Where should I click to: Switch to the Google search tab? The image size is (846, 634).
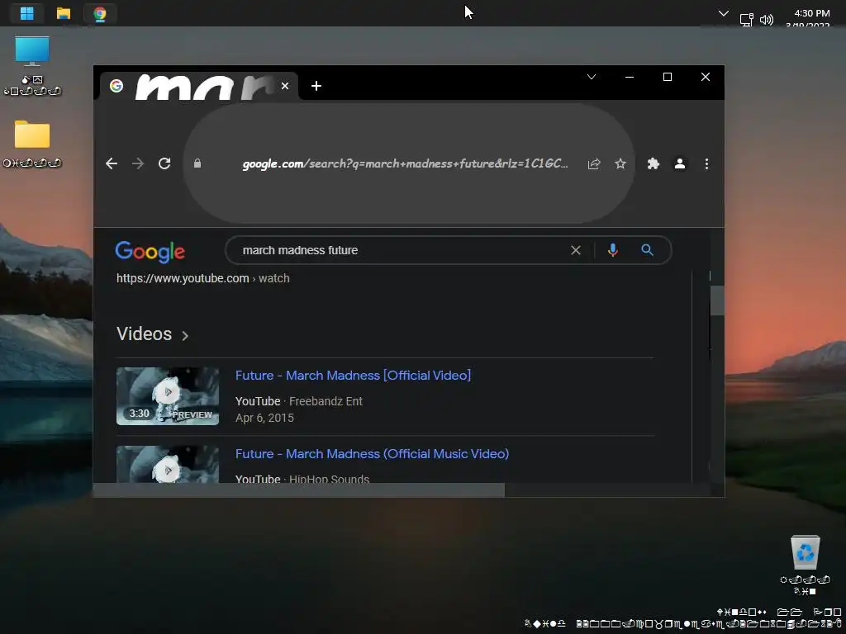click(x=197, y=86)
